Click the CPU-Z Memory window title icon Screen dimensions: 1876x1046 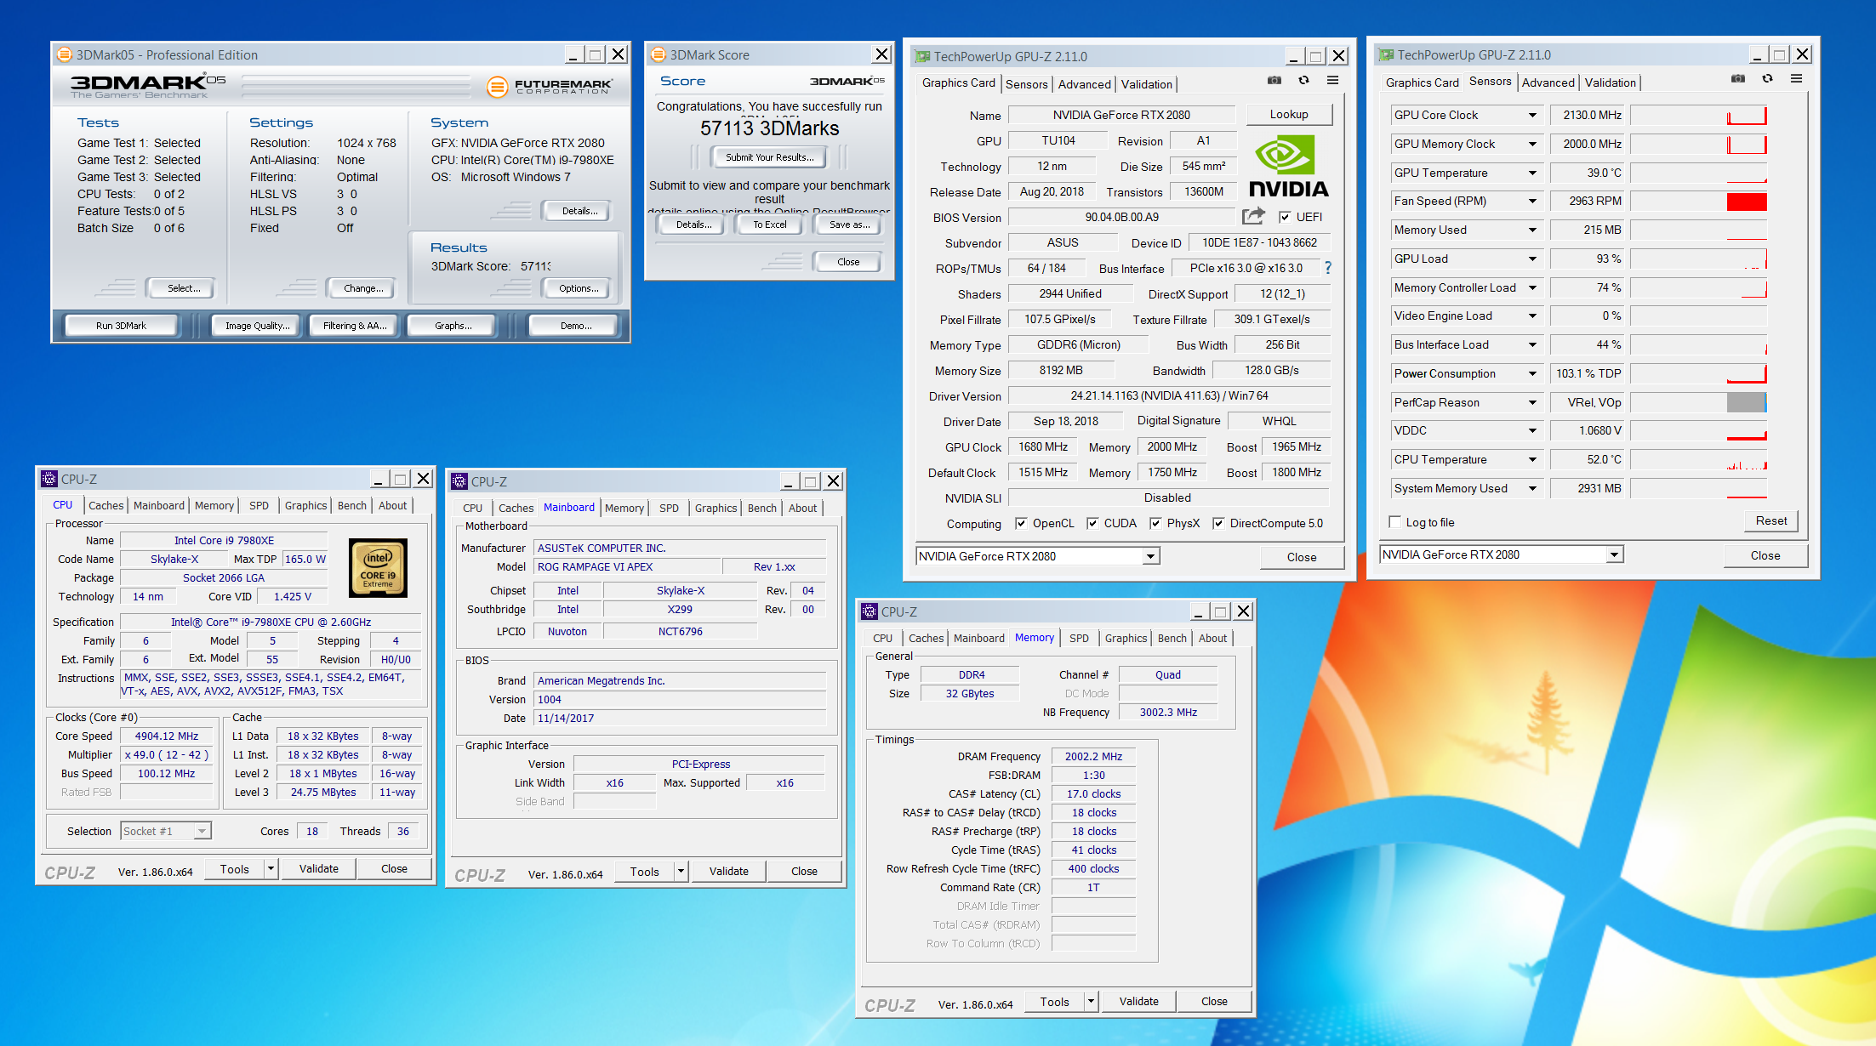(870, 611)
